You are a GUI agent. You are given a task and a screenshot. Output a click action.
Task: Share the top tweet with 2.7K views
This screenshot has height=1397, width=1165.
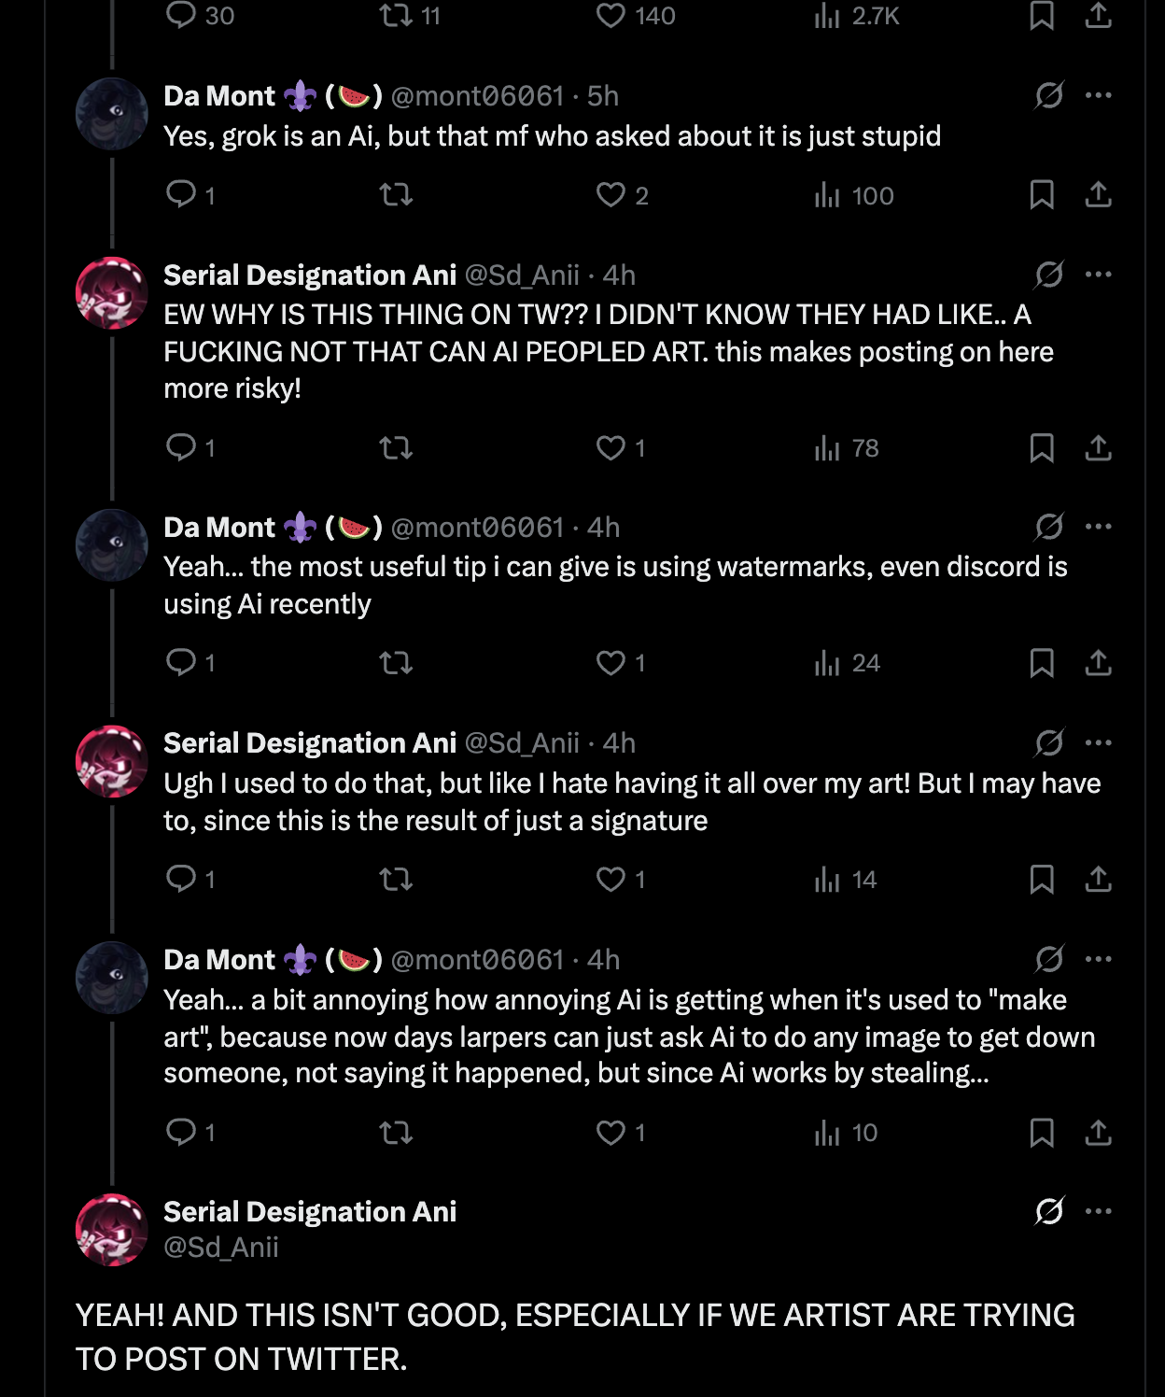pyautogui.click(x=1099, y=16)
